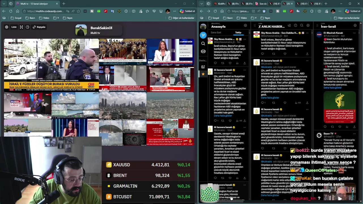Switch to Takip tab
The width and height of the screenshot is (363, 204).
pos(238,33)
